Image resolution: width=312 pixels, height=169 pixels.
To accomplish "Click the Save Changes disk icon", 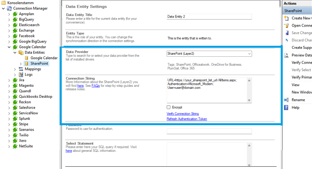I will 287,33.
